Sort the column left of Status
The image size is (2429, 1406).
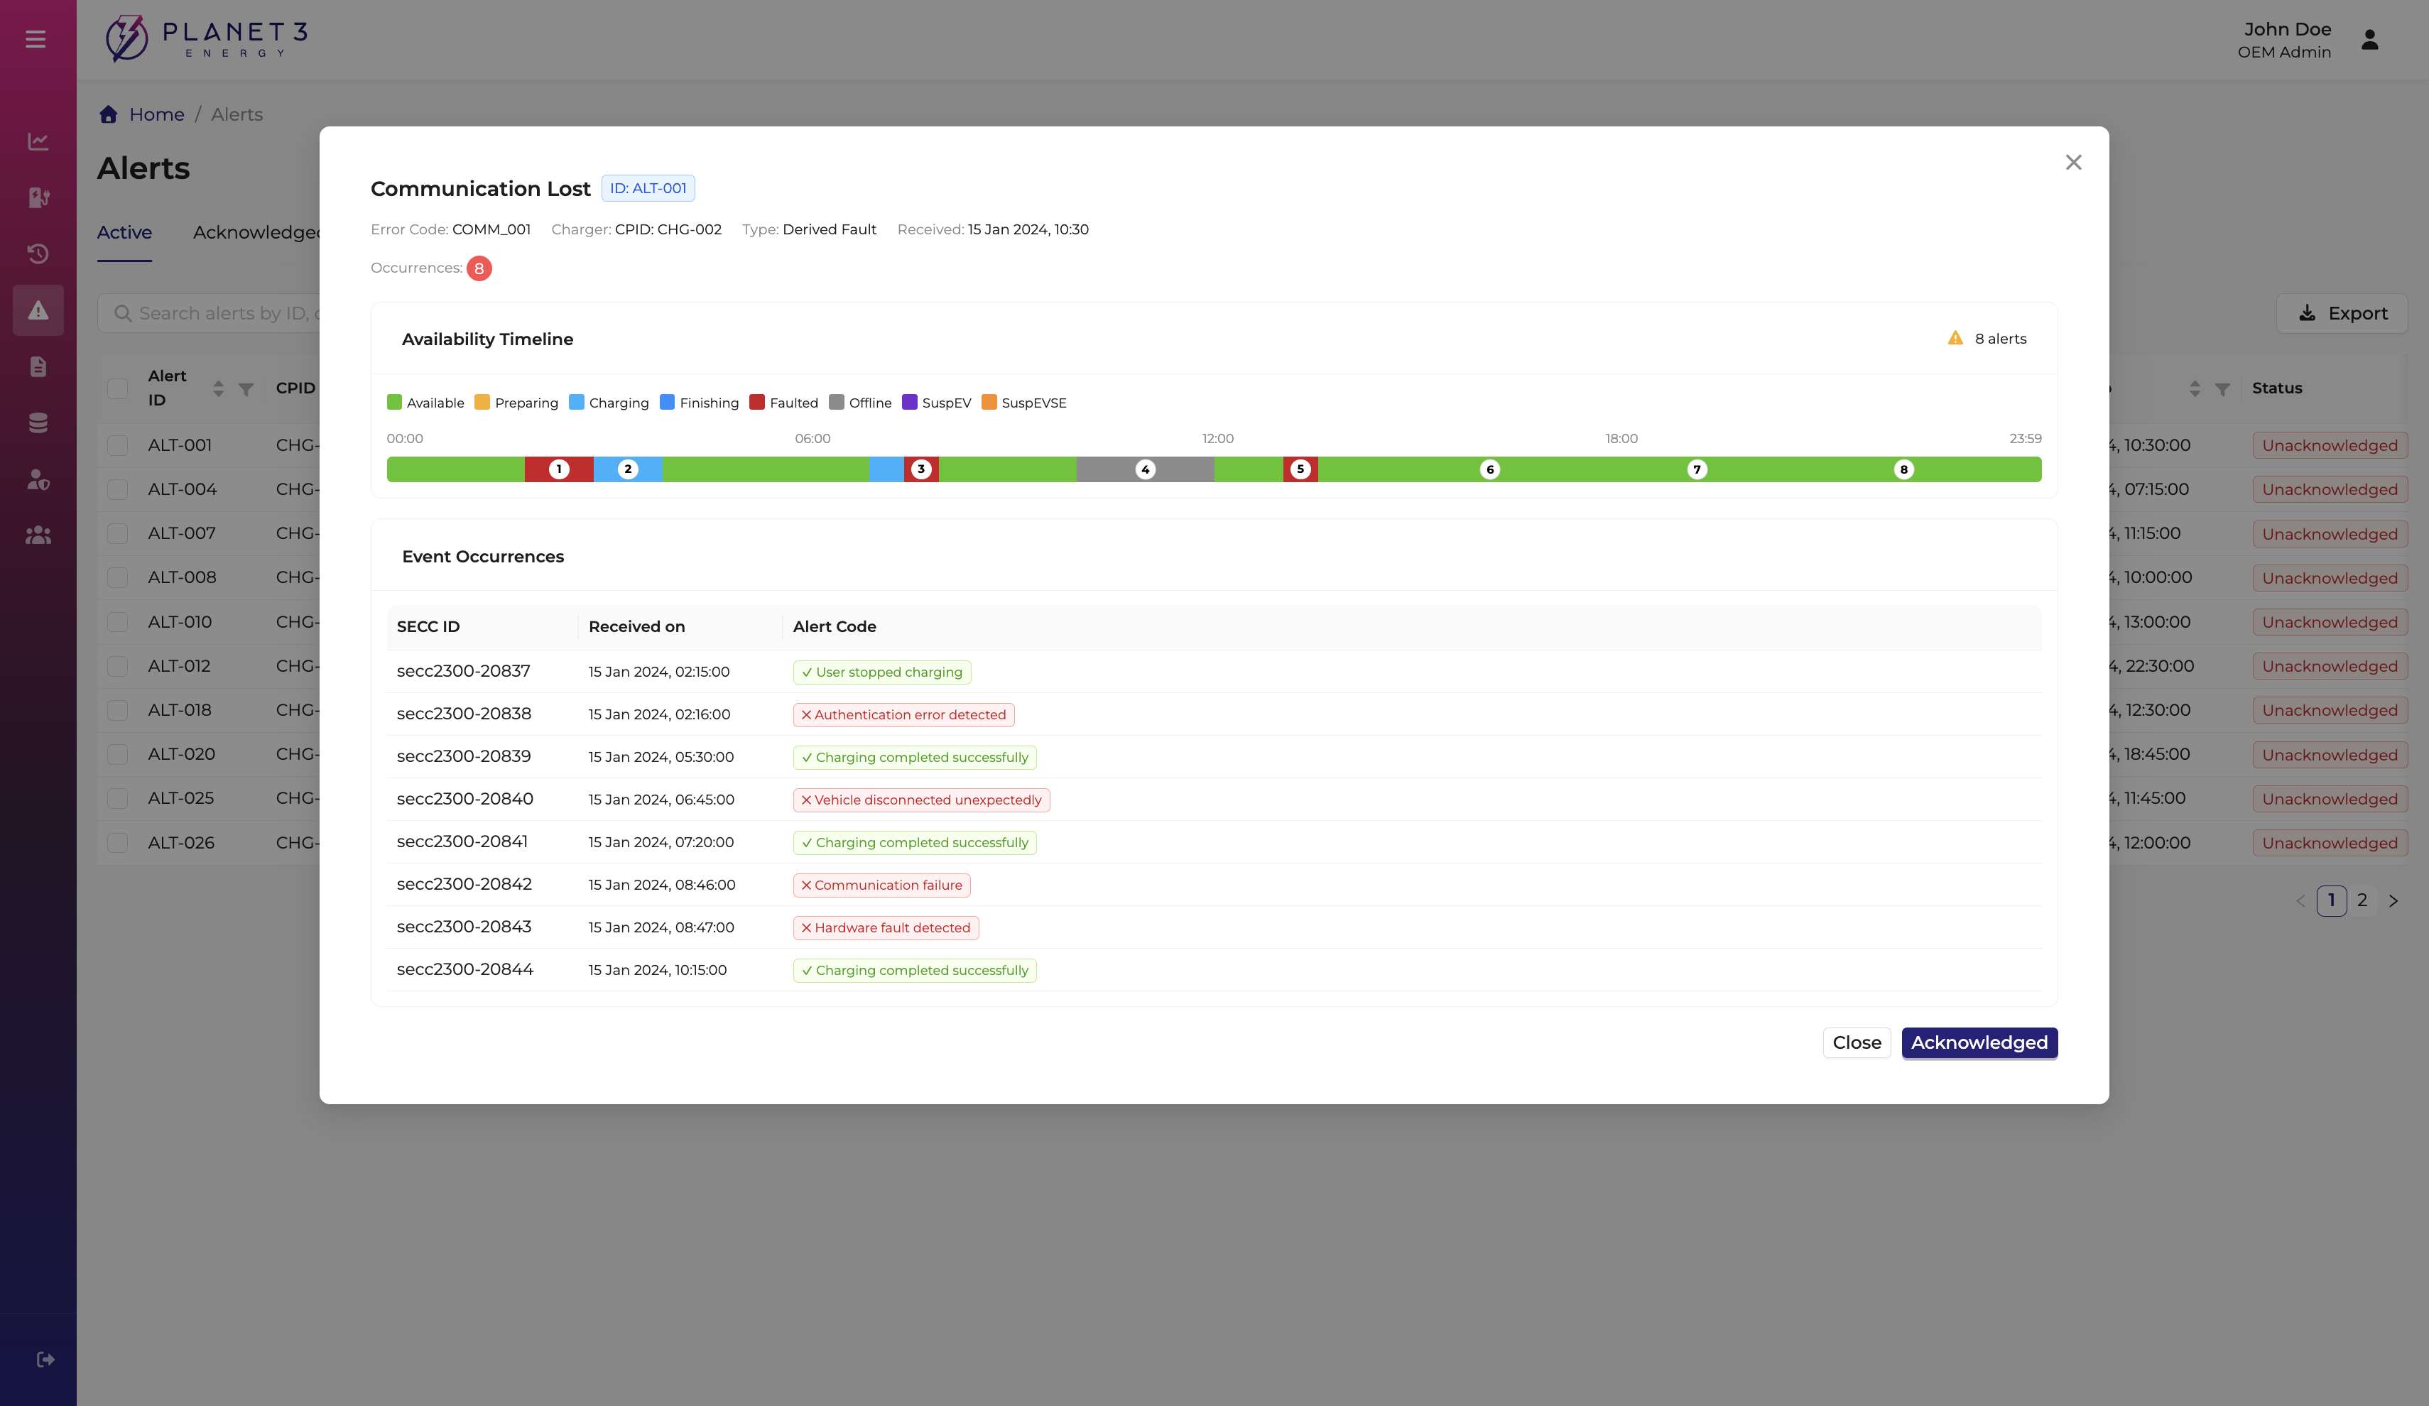coord(2195,388)
